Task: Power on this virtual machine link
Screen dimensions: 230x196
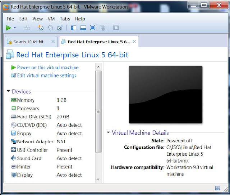Action: pos(48,67)
